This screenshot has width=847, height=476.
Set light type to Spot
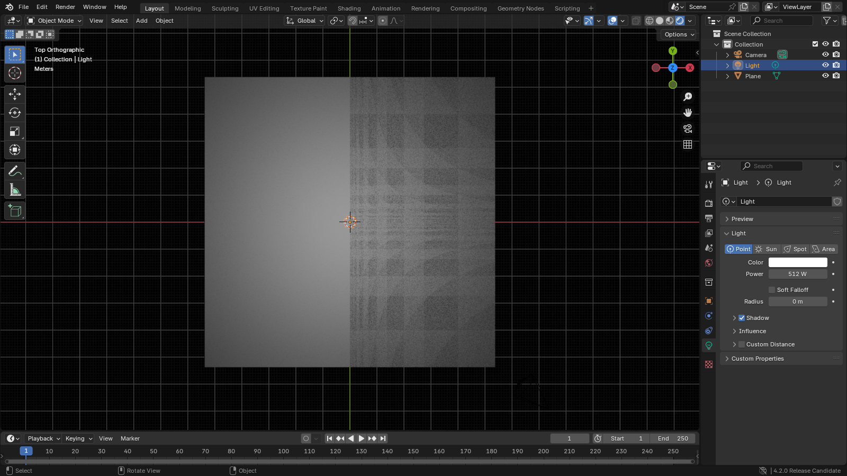click(x=795, y=249)
